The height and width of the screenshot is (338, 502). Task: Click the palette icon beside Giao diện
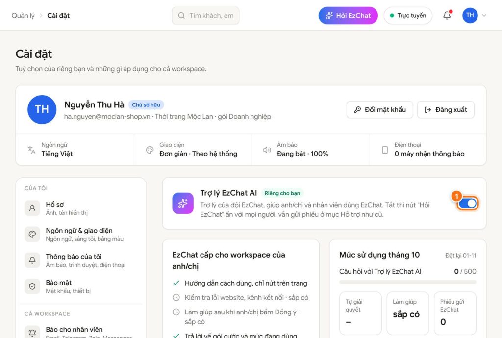click(150, 150)
